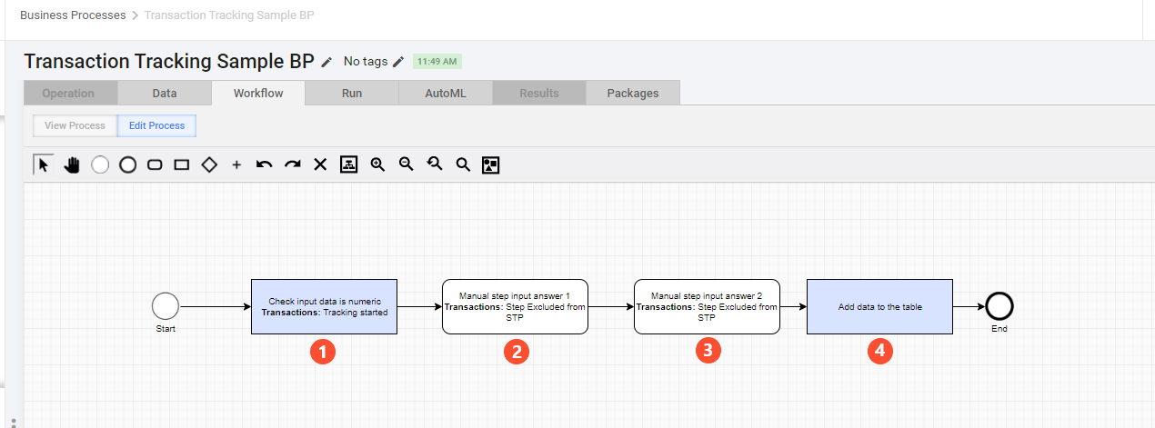Viewport: 1155px width, 428px height.
Task: Go to the Run tab
Action: [352, 93]
